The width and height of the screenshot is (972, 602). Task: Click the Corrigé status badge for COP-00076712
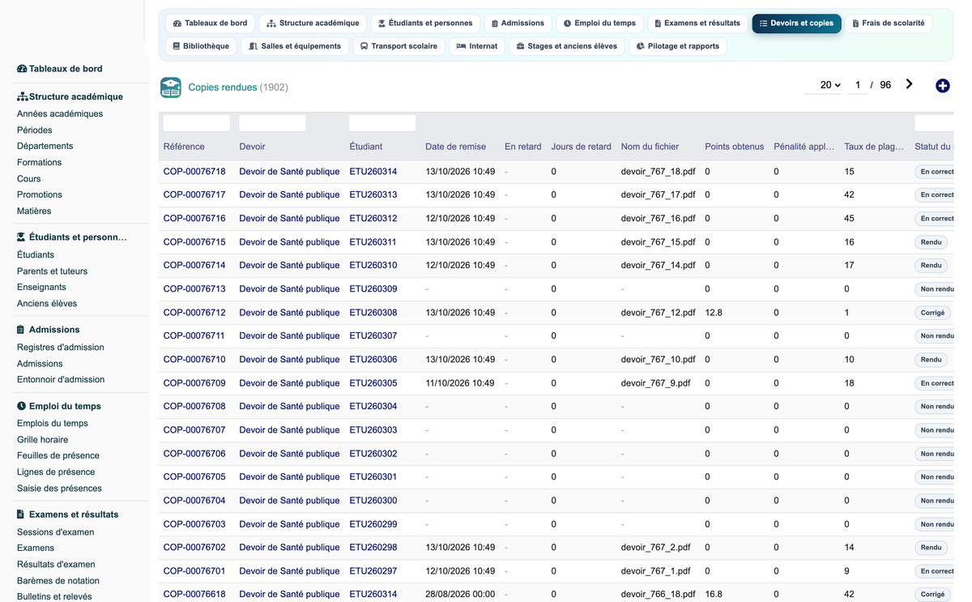coord(932,313)
